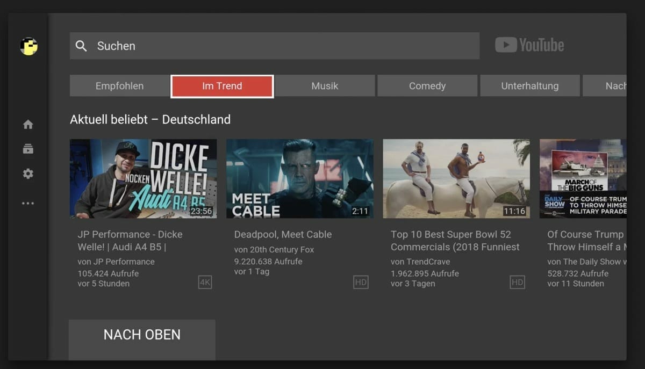Play the Meet Cable thumbnail
The height and width of the screenshot is (369, 645).
300,179
